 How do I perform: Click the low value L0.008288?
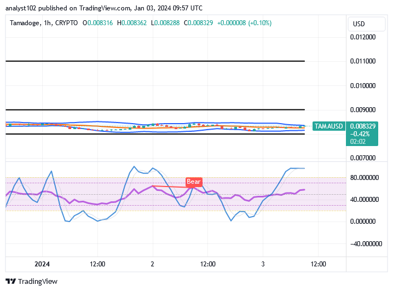coord(165,23)
